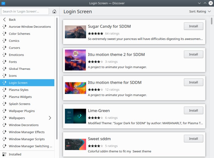The width and height of the screenshot is (214, 158).
Task: Click the icon next to Cursors category
Action: click(4, 48)
